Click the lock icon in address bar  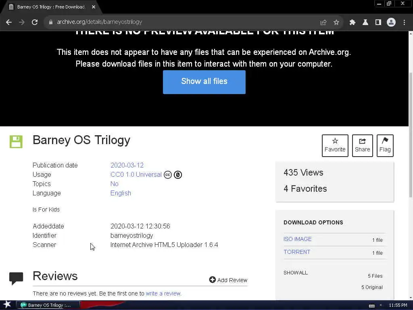[51, 23]
